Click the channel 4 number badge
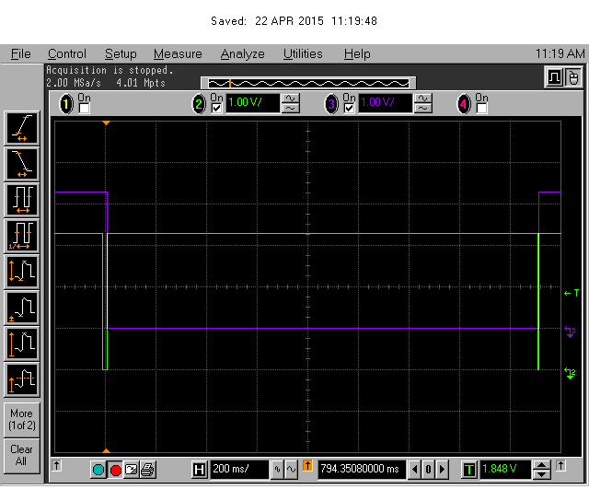589x501 pixels. tap(464, 104)
